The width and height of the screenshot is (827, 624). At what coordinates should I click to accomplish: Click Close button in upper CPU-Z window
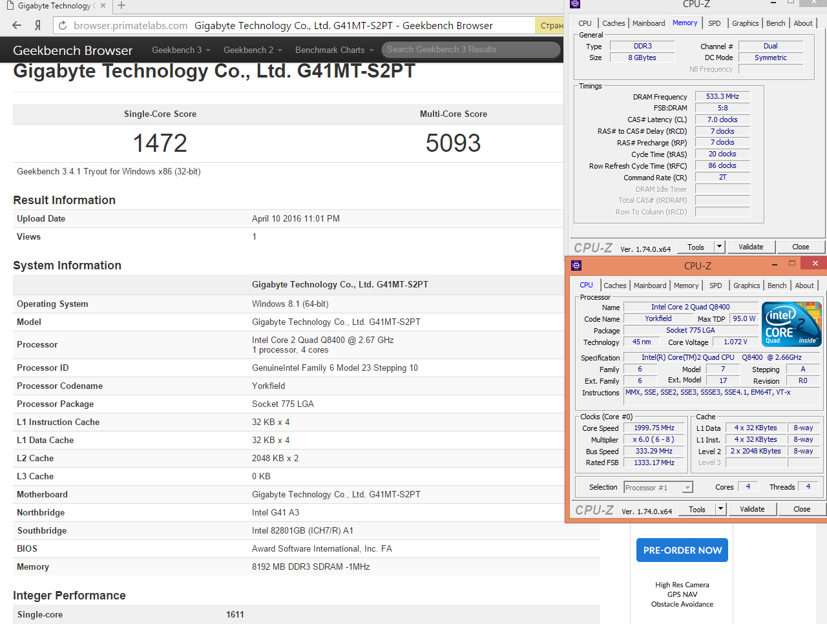point(801,247)
